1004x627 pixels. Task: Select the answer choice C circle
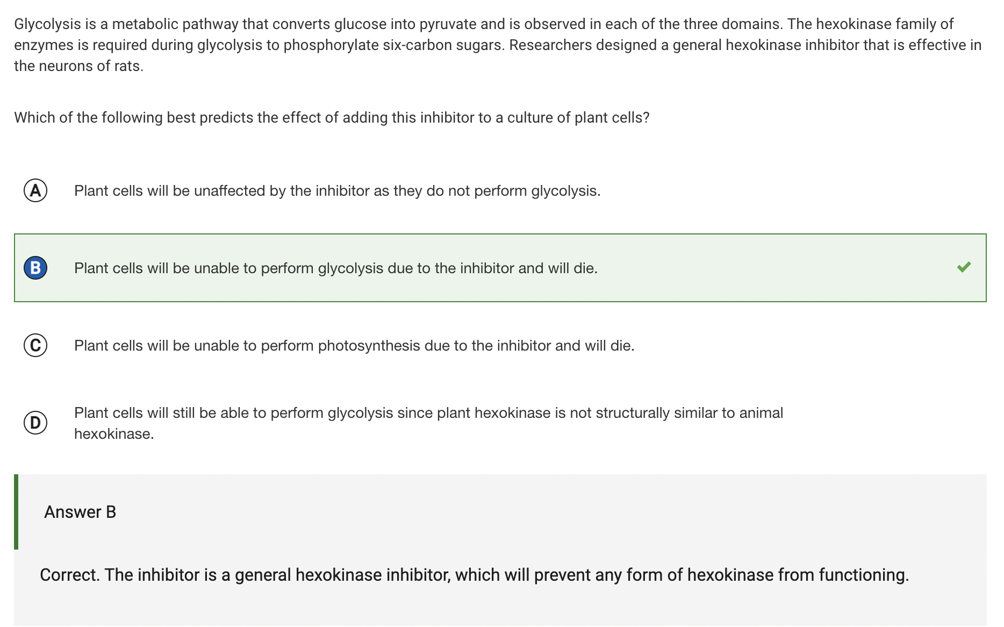35,345
